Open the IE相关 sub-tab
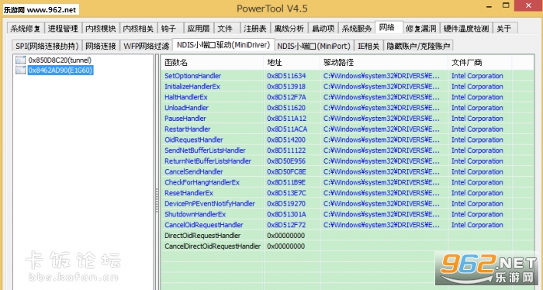The image size is (543, 290). [x=368, y=46]
